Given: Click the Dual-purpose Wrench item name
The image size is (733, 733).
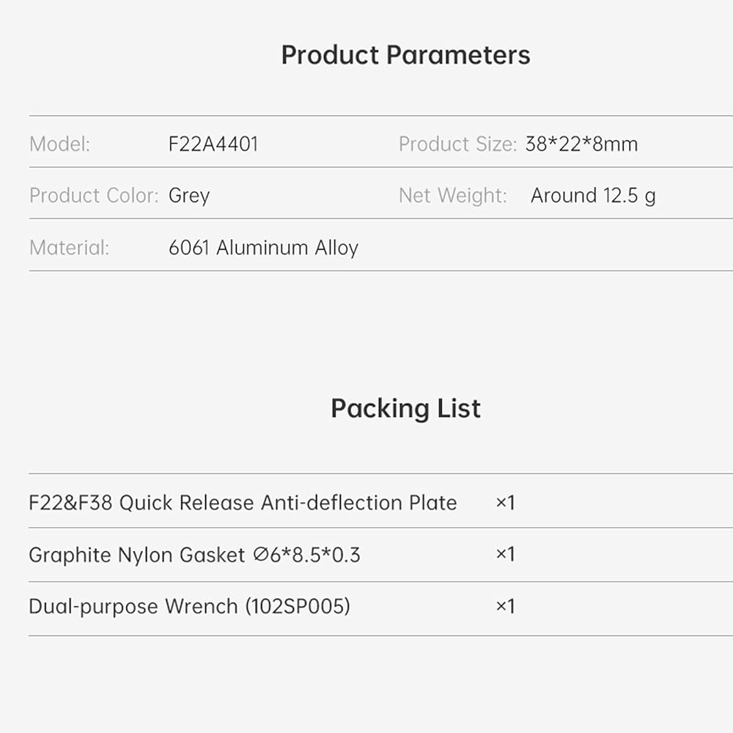Looking at the screenshot, I should click(133, 607).
